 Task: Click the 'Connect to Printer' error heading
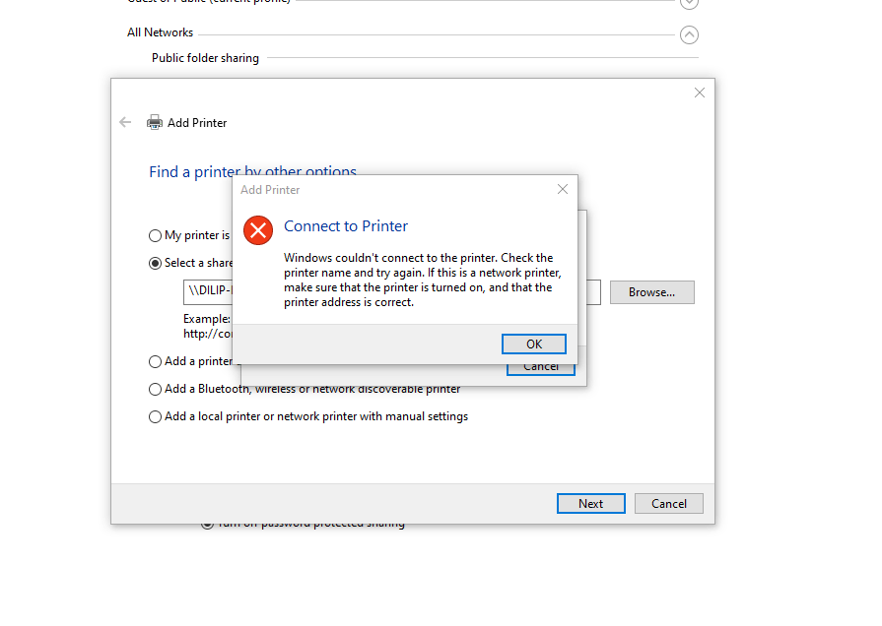point(345,226)
